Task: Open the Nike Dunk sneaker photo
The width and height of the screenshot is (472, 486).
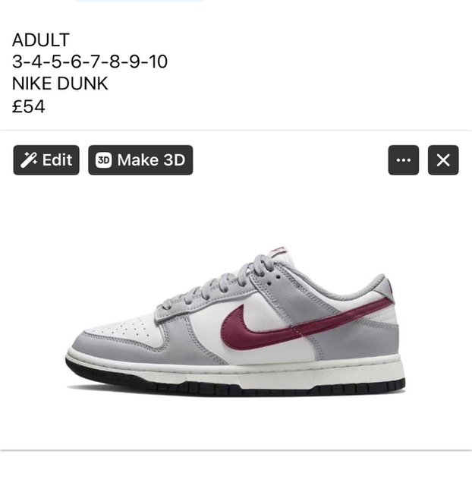Action: pos(236,322)
